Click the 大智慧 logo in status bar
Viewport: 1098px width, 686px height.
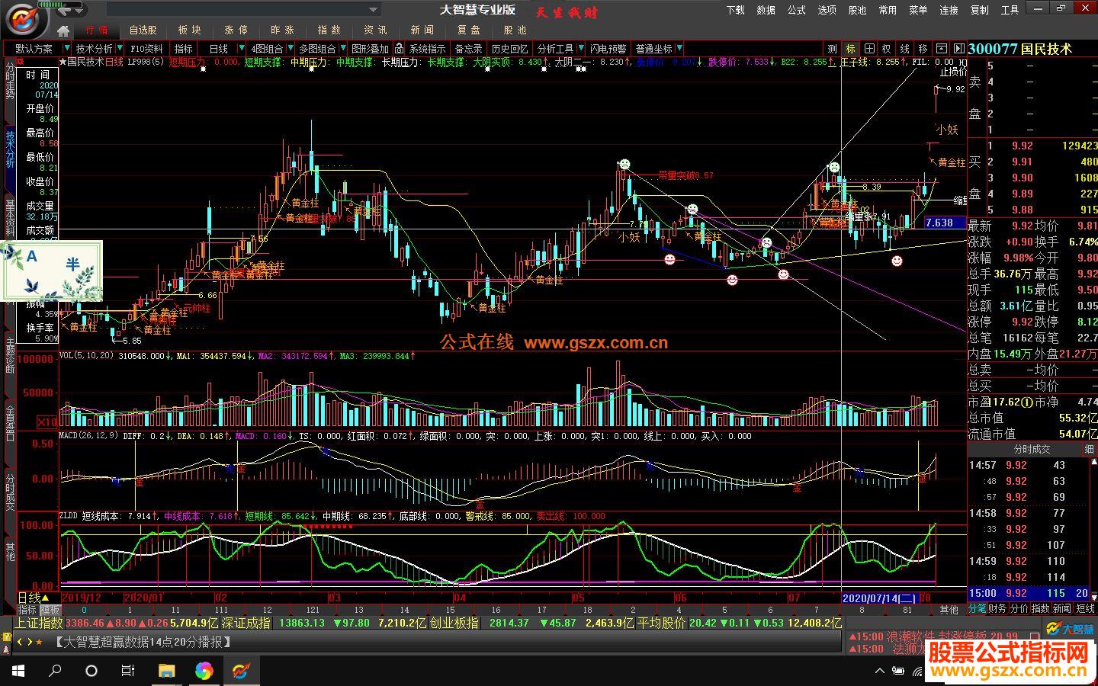pos(1070,629)
